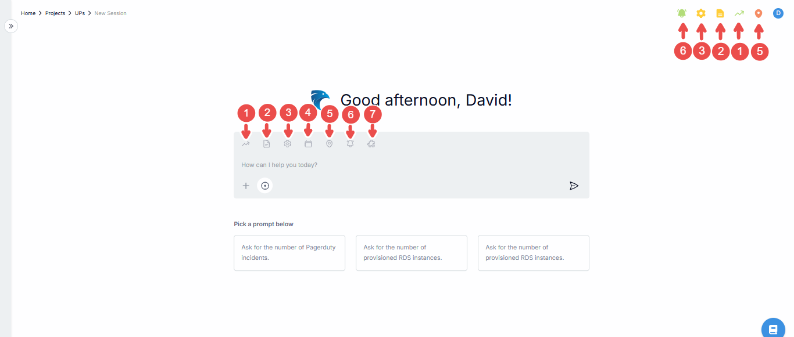Image resolution: width=794 pixels, height=337 pixels.
Task: Click the gray bell icon in the chat box
Action: point(350,144)
